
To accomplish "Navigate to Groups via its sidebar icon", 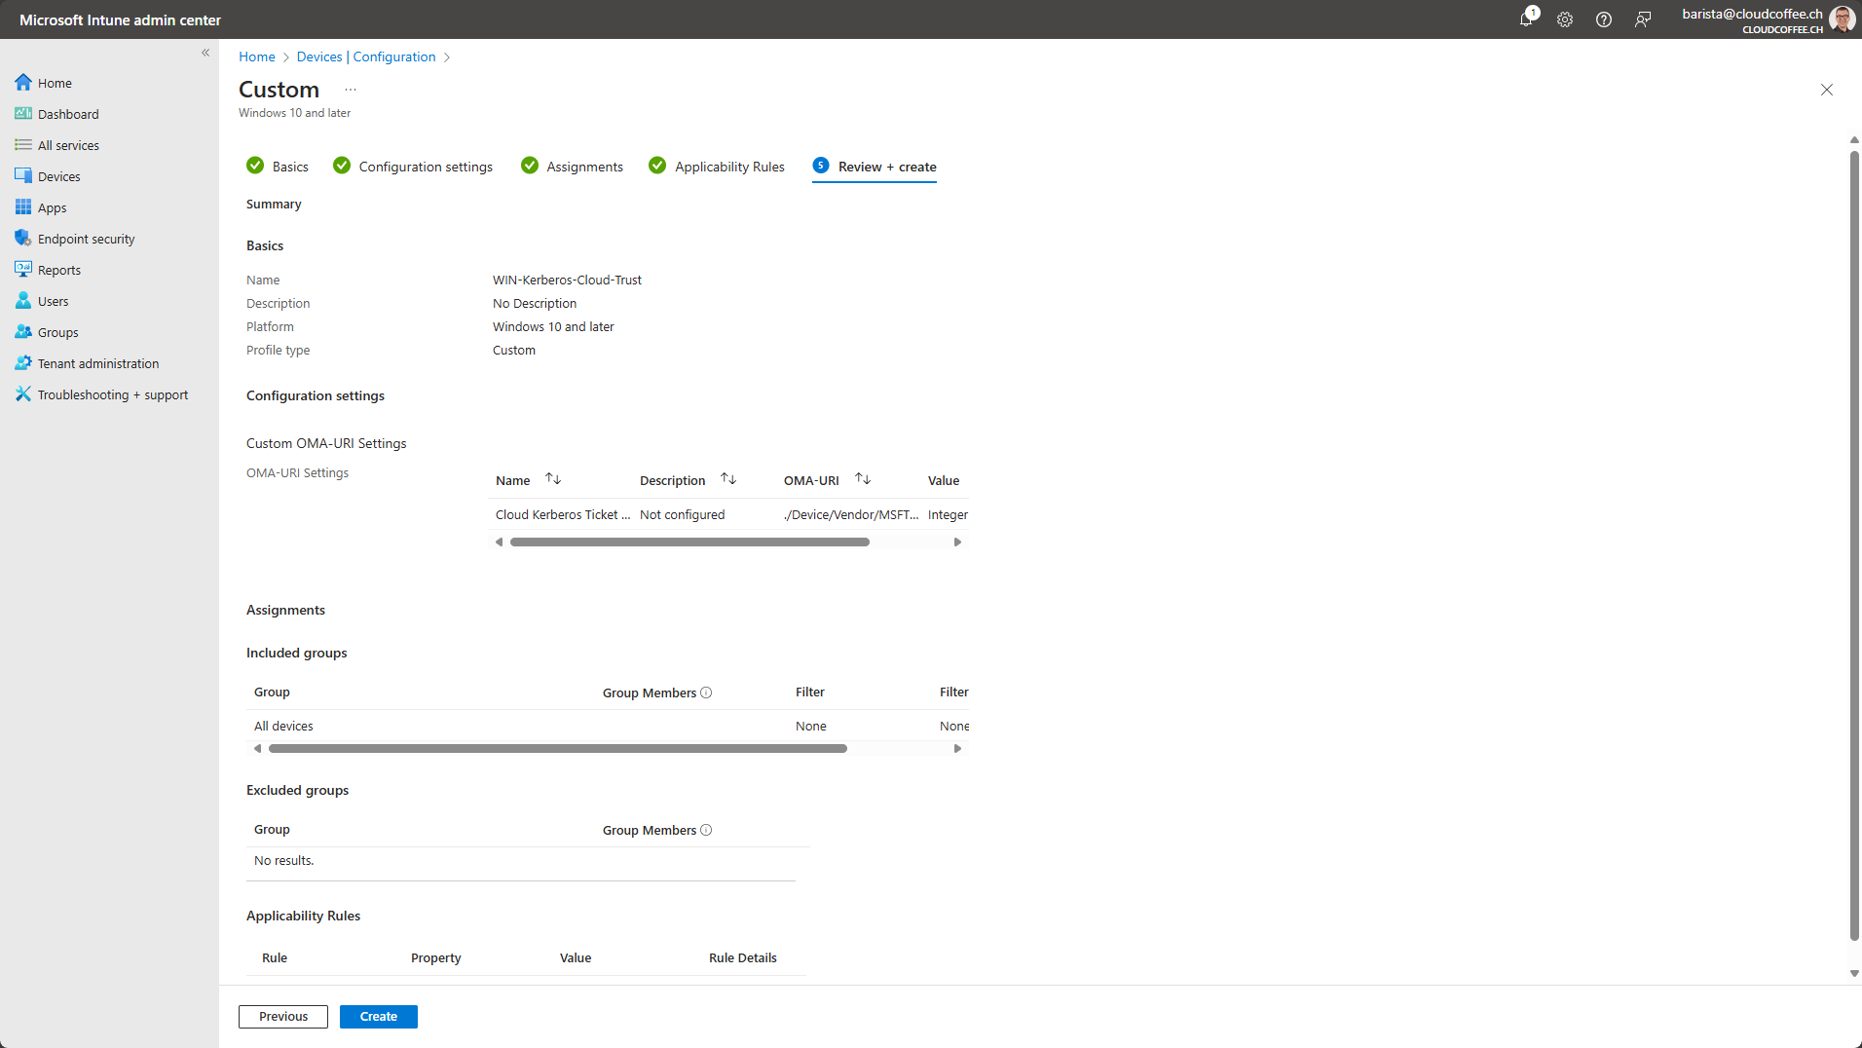I will (x=57, y=331).
